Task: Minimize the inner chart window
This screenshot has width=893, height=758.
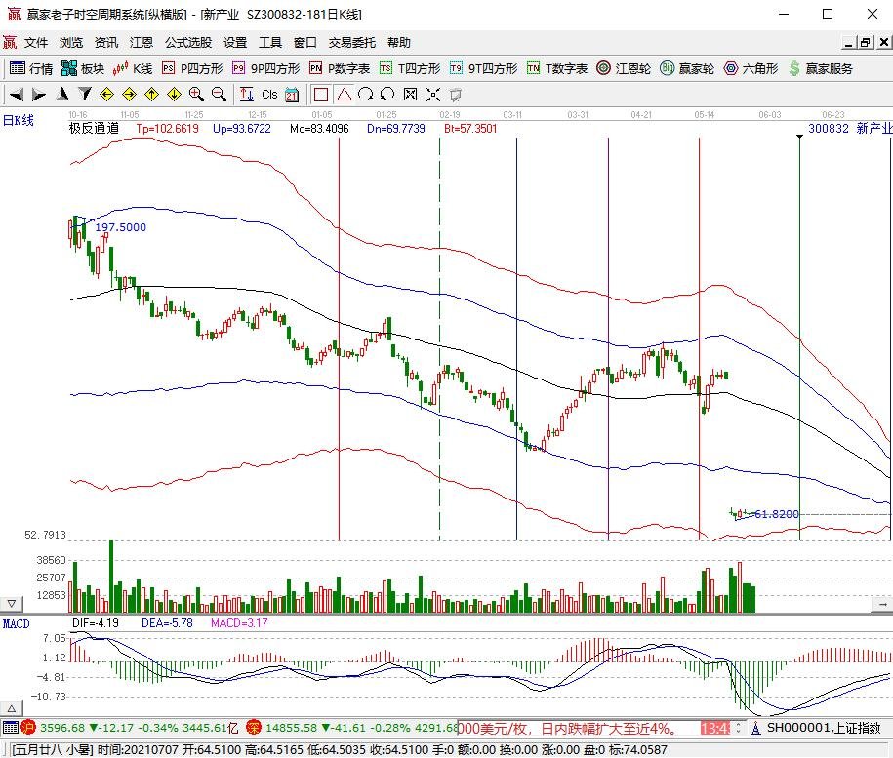Action: click(x=849, y=42)
